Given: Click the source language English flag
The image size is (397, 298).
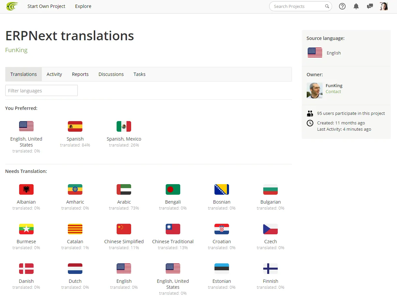Looking at the screenshot, I should coord(315,53).
